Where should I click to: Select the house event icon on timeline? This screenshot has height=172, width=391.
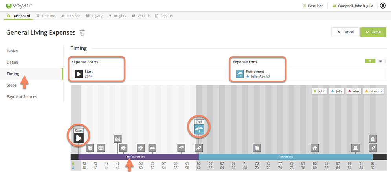(x=314, y=148)
